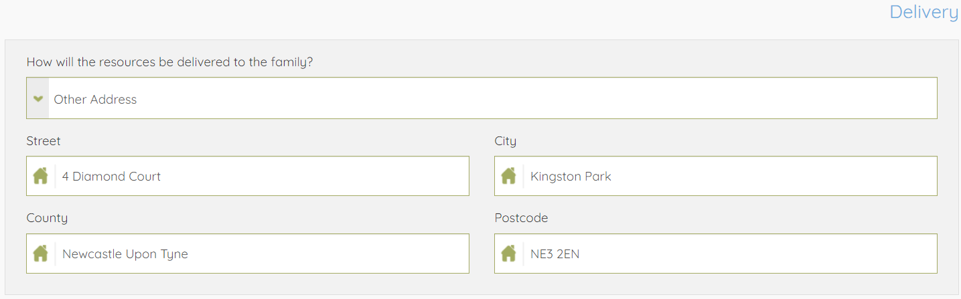Click the '4 Diamond Court' text
Screen dimensions: 961x299
(x=111, y=177)
